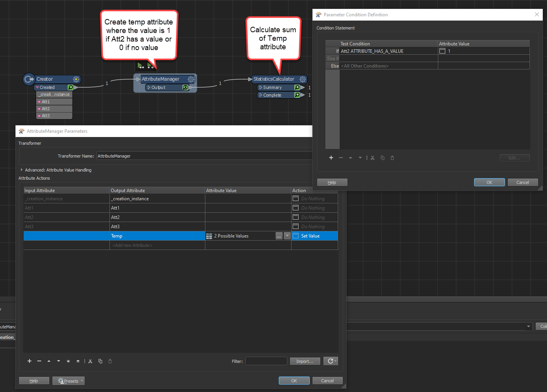The image size is (547, 392).
Task: Select Att1 attribute under Creator
Action: click(x=54, y=102)
